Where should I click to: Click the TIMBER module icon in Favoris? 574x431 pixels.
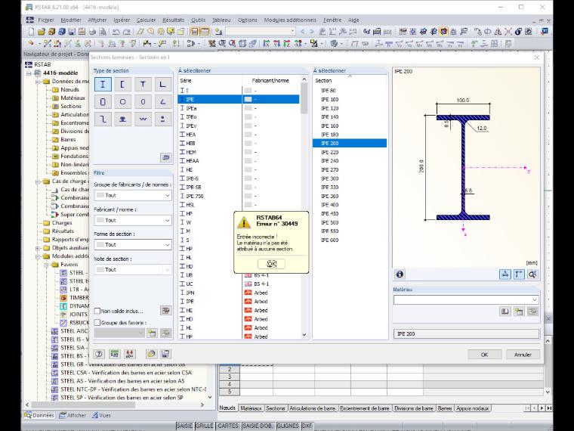coord(63,298)
